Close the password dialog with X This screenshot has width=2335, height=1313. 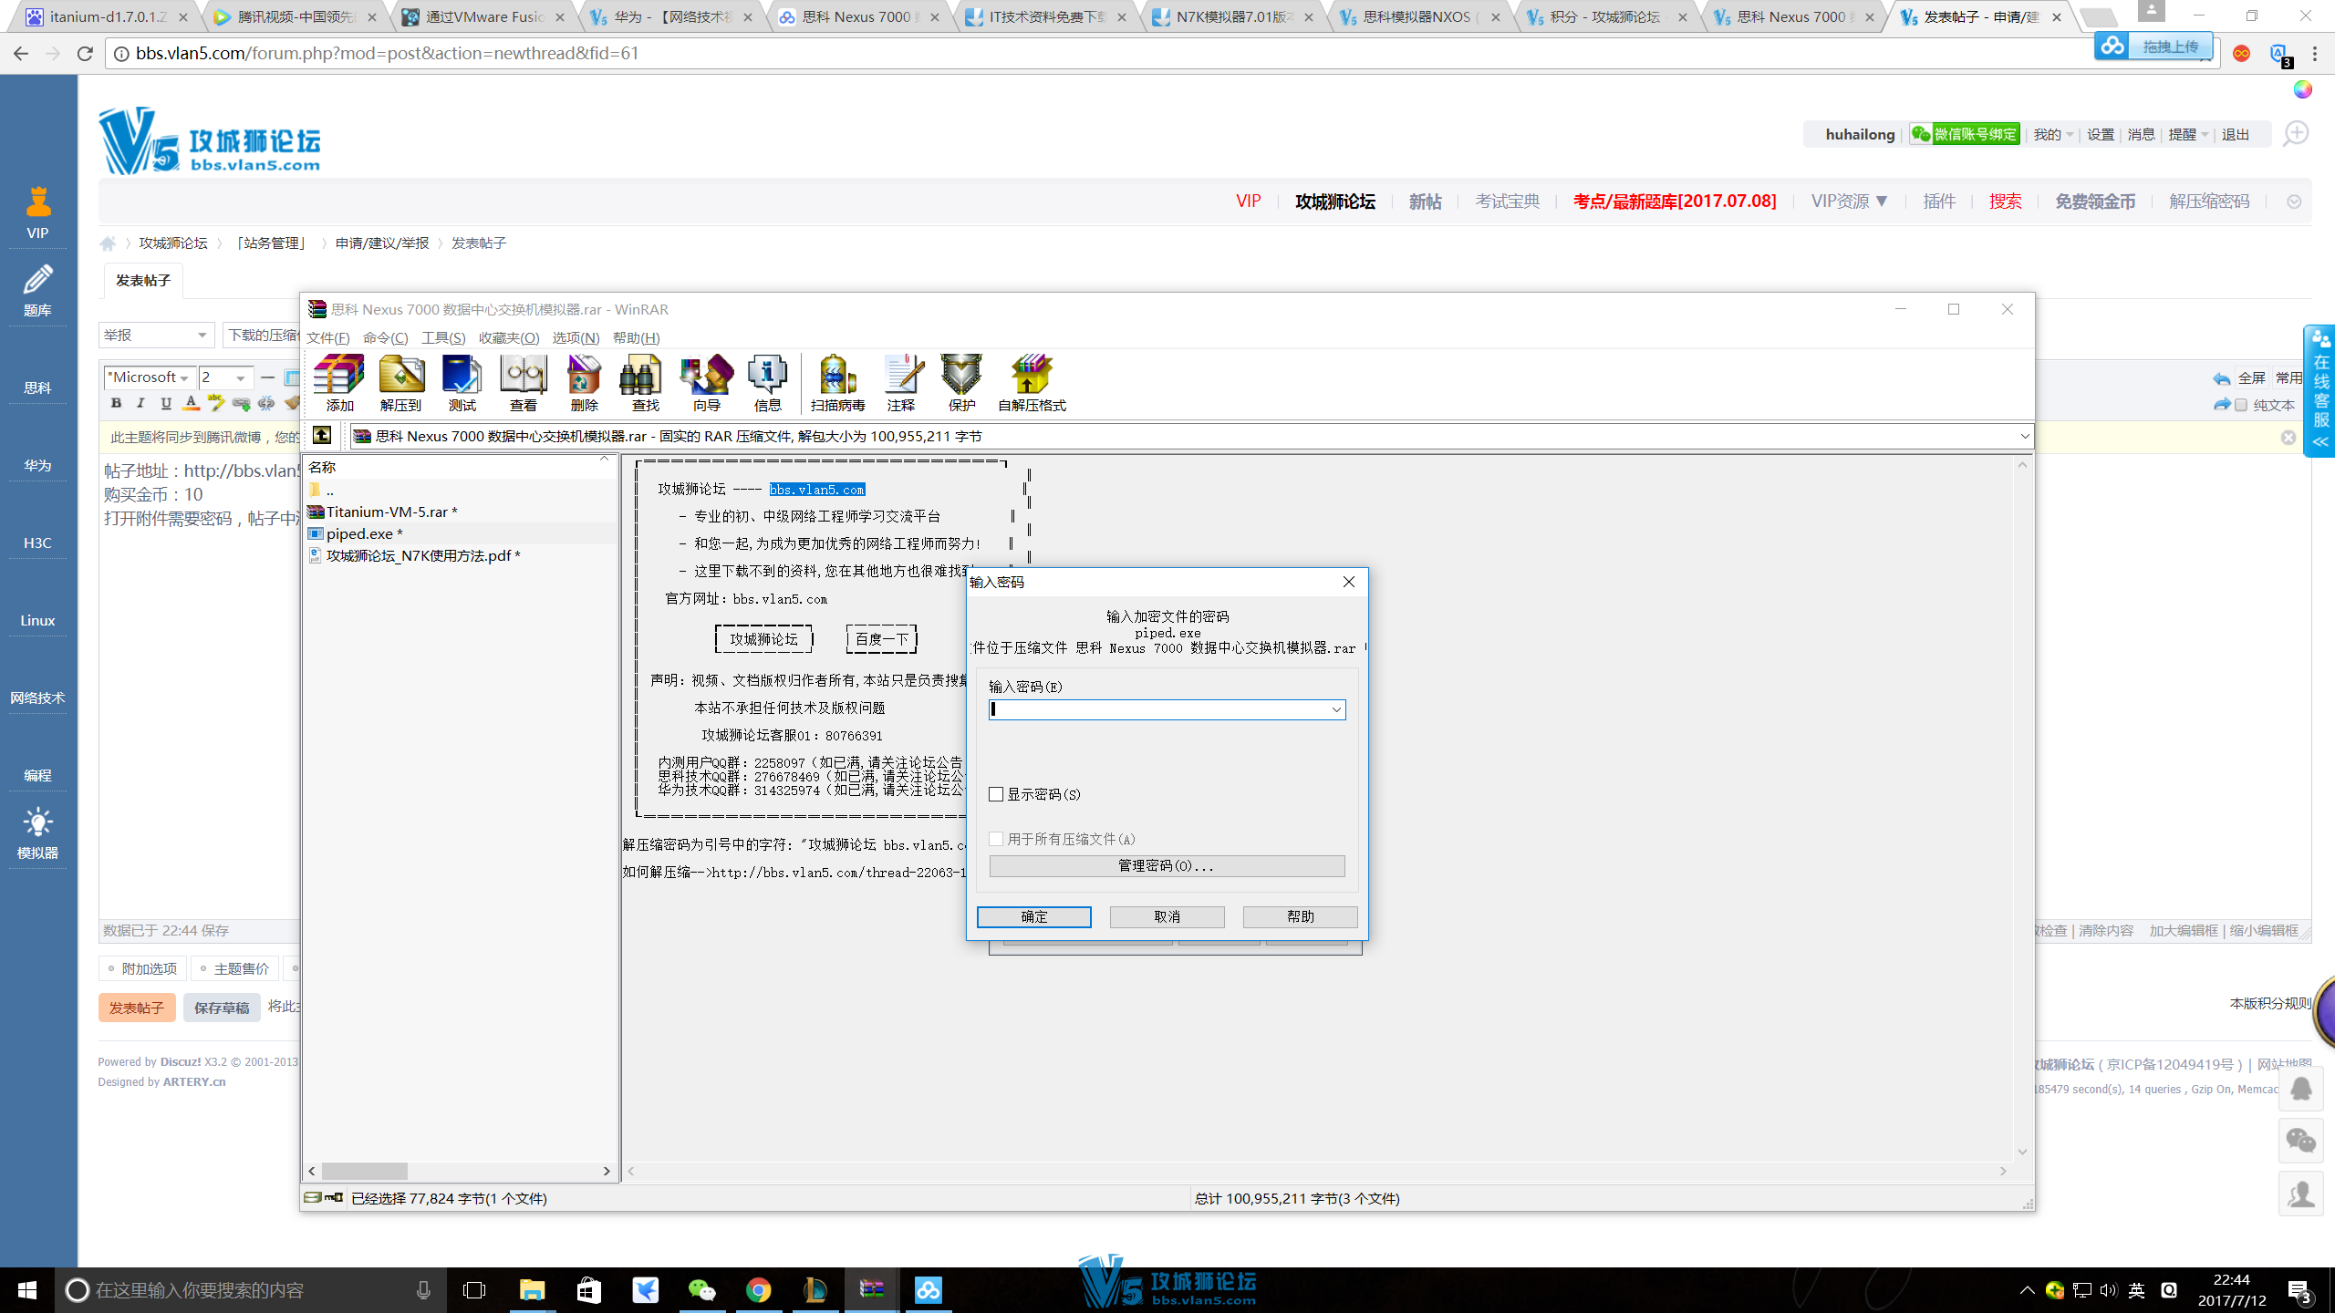[x=1349, y=582]
